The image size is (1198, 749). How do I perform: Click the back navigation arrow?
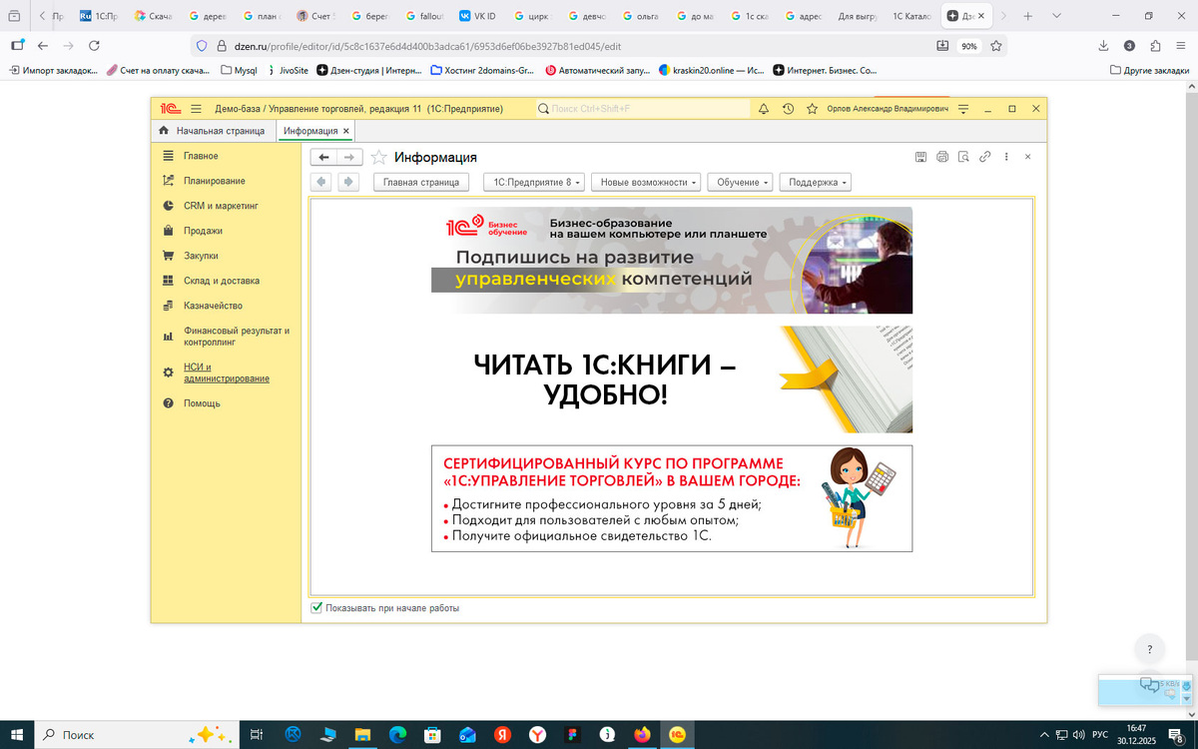pyautogui.click(x=320, y=156)
